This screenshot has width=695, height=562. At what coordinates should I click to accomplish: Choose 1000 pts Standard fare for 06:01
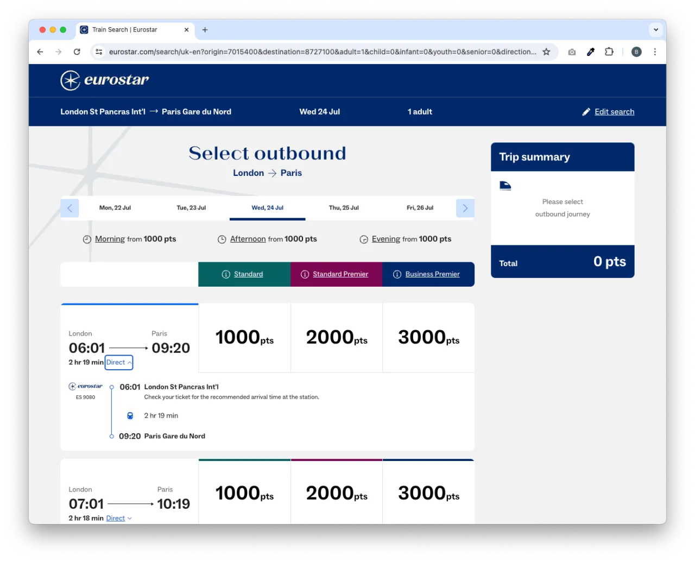click(x=244, y=338)
